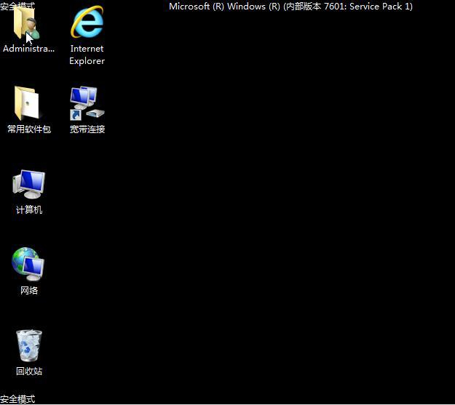Select the 常用软件包 folder icon

[x=28, y=104]
